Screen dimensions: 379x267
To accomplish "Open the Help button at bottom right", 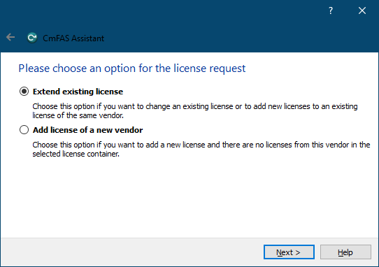I will click(x=345, y=252).
